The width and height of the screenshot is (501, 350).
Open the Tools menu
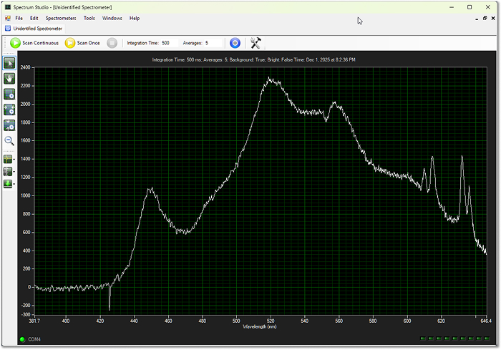coord(89,18)
